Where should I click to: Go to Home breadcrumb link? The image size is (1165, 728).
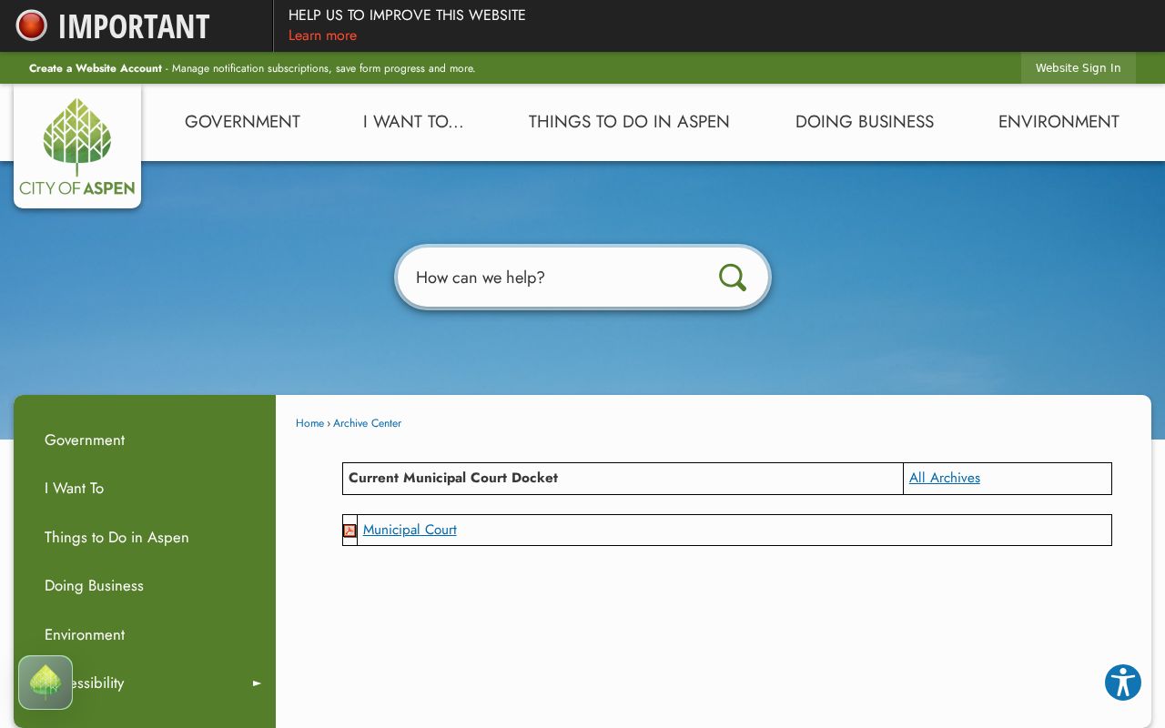point(309,423)
